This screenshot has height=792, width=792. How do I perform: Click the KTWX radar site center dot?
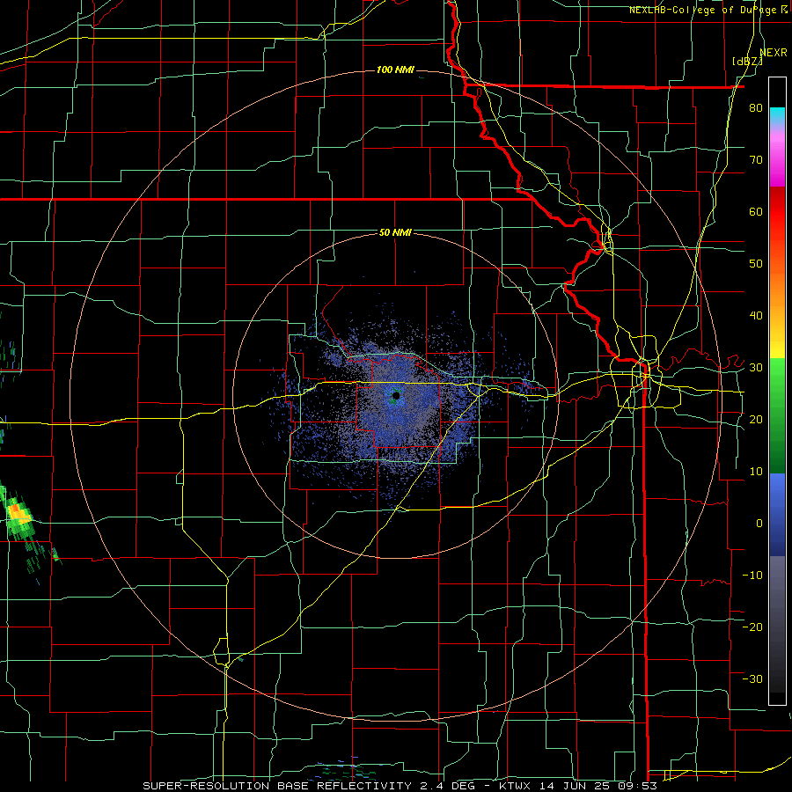click(x=396, y=395)
